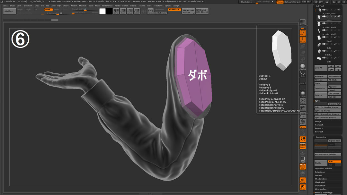This screenshot has height=195, width=347.
Task: Toggle visibility eye of selected Dabo2 subtool
Action: click(x=339, y=17)
